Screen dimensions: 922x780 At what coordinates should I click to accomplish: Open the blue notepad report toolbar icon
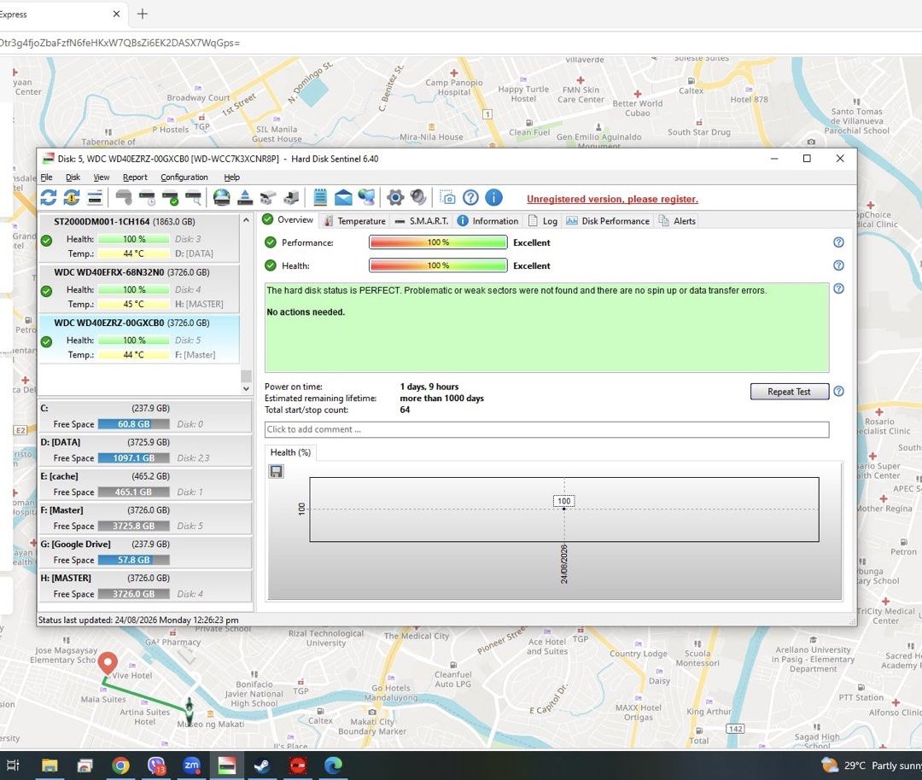coord(320,197)
